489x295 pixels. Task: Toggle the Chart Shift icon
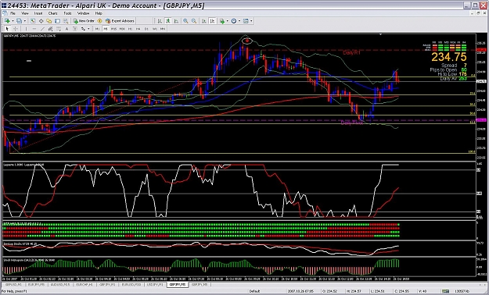click(212, 21)
